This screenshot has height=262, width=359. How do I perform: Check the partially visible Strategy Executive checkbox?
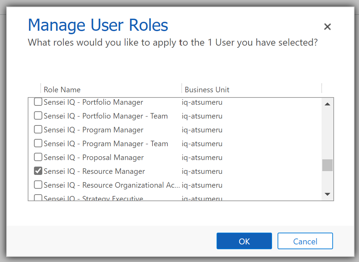click(x=38, y=198)
